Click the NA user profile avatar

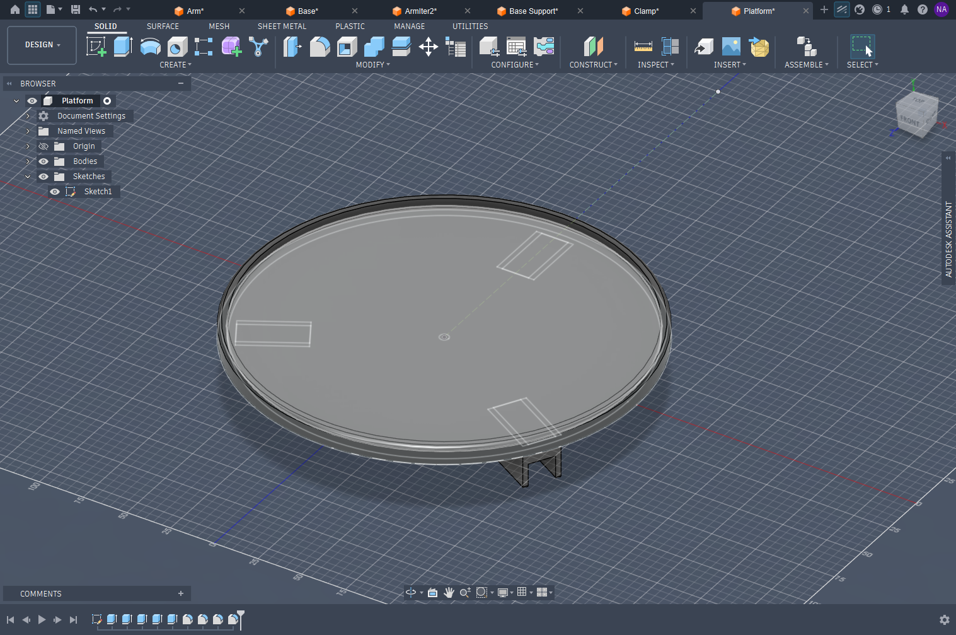pyautogui.click(x=942, y=9)
